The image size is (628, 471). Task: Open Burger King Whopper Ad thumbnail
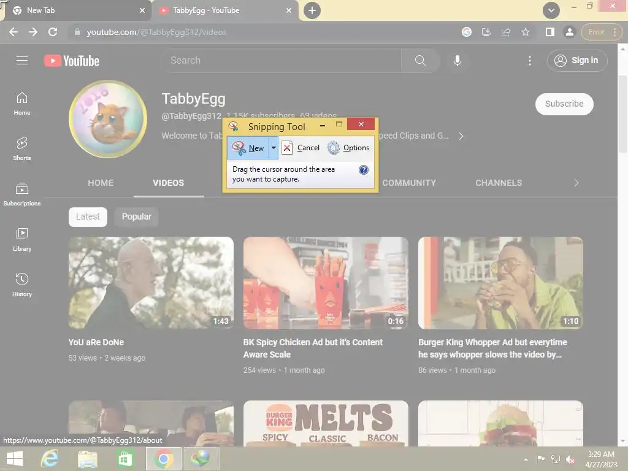(500, 283)
